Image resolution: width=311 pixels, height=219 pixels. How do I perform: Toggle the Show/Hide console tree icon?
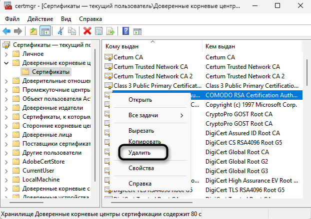[x=45, y=31]
